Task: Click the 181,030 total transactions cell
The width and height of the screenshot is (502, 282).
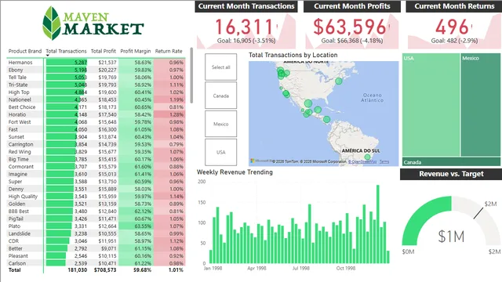Action: point(77,269)
